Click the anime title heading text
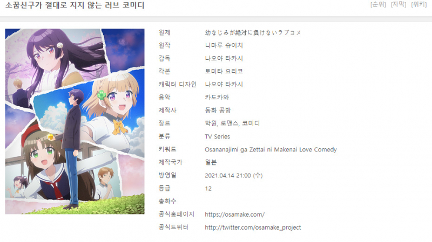Screen dimensions: 432x242 click(x=75, y=5)
